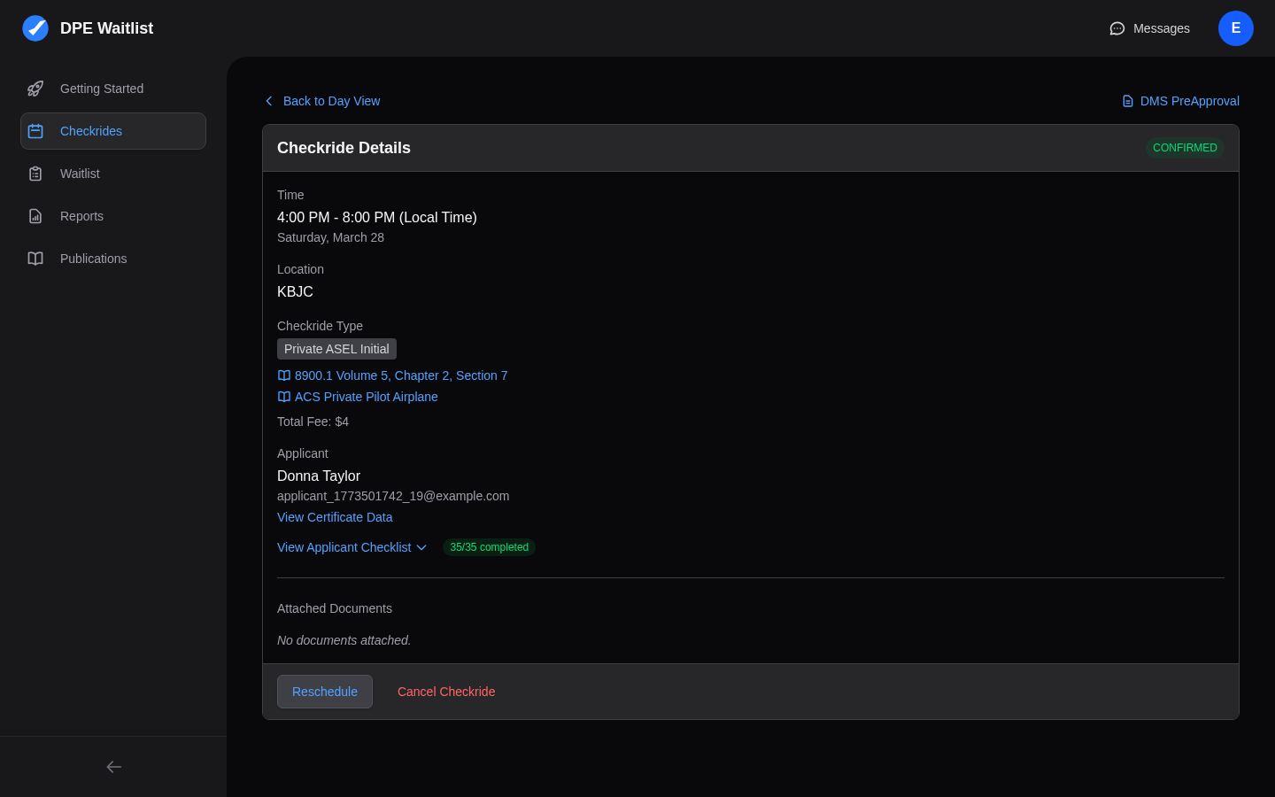1275x797 pixels.
Task: Select the book icon beside ACS Private Pilot Airplane
Action: 283,397
